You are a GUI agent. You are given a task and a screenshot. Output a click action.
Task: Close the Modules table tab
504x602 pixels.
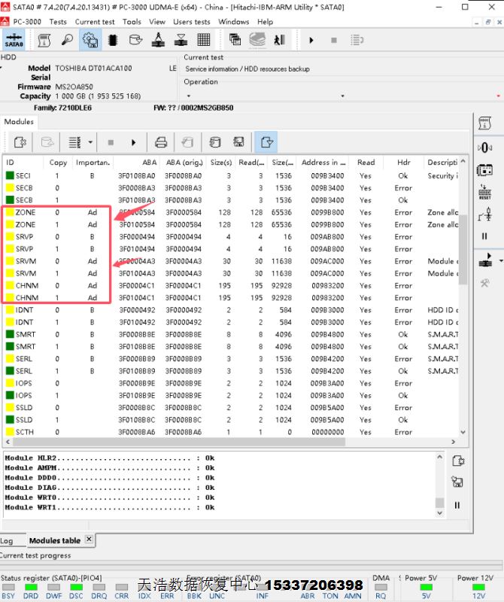coord(89,540)
